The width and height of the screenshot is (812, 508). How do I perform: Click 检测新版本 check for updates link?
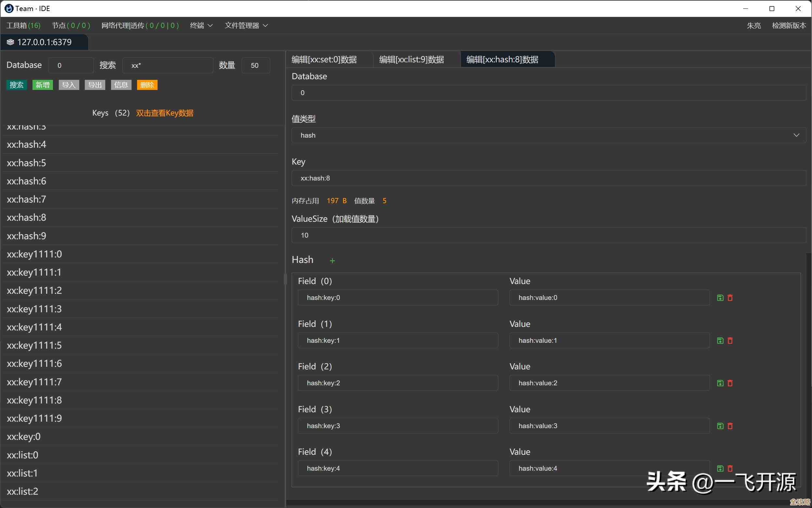tap(789, 26)
